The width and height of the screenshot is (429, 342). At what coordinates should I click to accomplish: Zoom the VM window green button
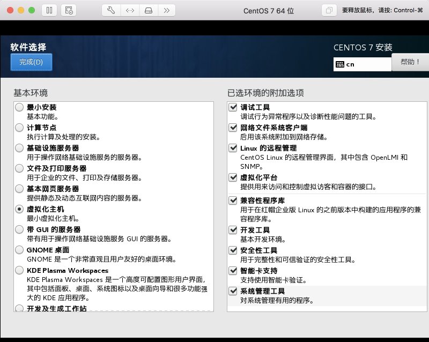32,10
